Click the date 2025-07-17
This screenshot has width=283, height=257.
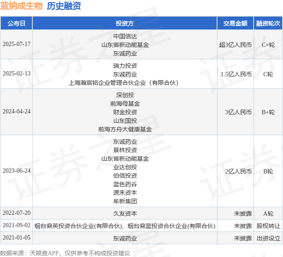click(17, 44)
